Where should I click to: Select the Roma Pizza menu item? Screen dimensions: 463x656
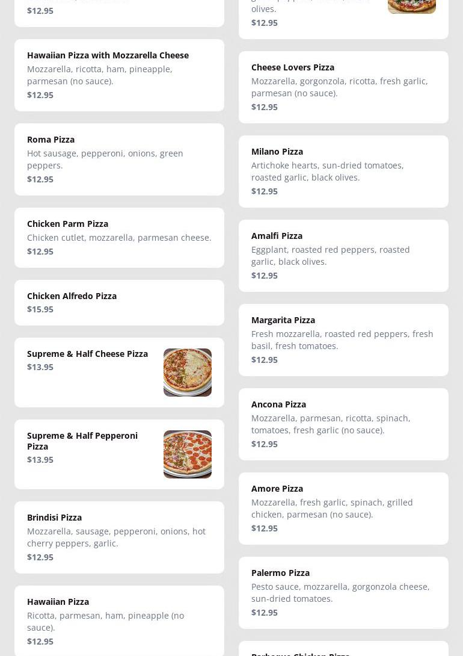tap(119, 159)
